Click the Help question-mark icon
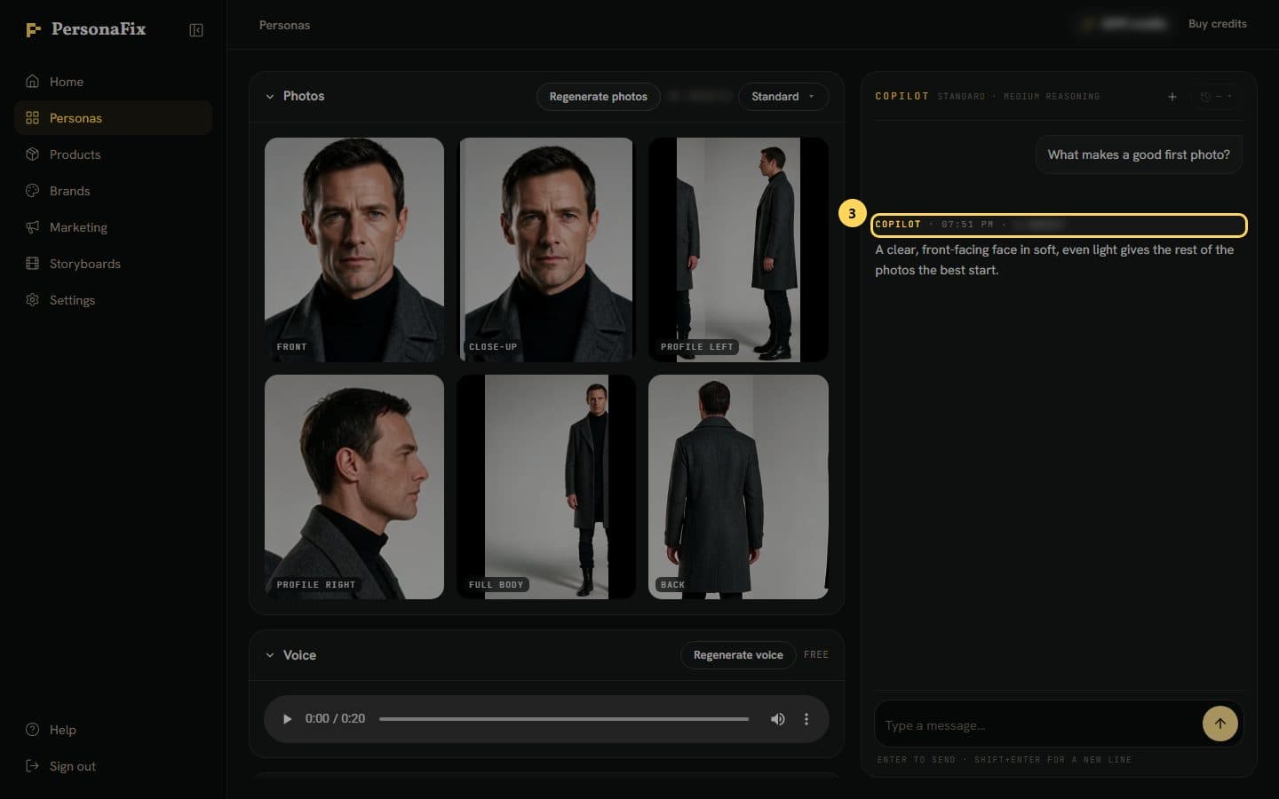The width and height of the screenshot is (1279, 799). coord(33,730)
